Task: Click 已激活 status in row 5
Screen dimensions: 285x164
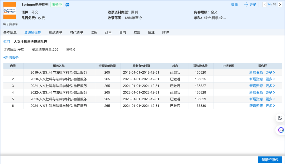Action: 175,99
